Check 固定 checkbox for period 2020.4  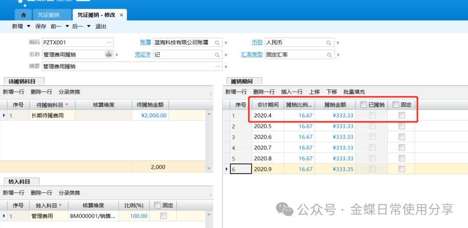click(402, 115)
